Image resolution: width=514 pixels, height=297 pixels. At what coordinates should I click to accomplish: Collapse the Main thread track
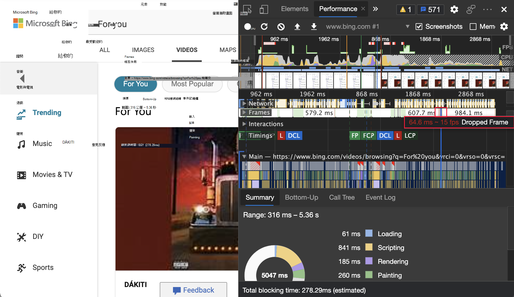coord(244,157)
